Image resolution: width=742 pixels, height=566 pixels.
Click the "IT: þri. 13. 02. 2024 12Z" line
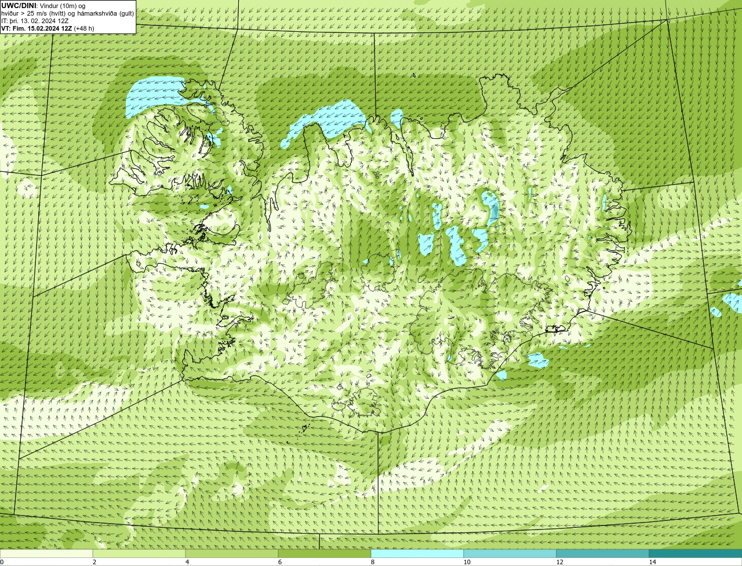tap(35, 21)
